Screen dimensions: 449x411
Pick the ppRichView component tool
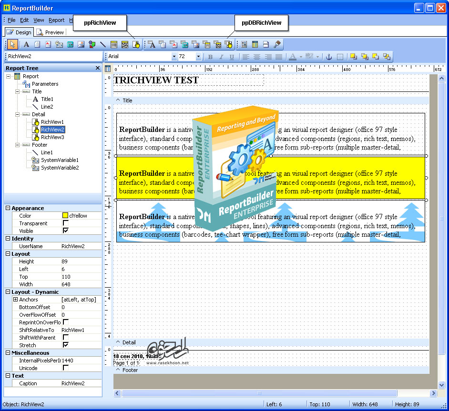pyautogui.click(x=136, y=44)
